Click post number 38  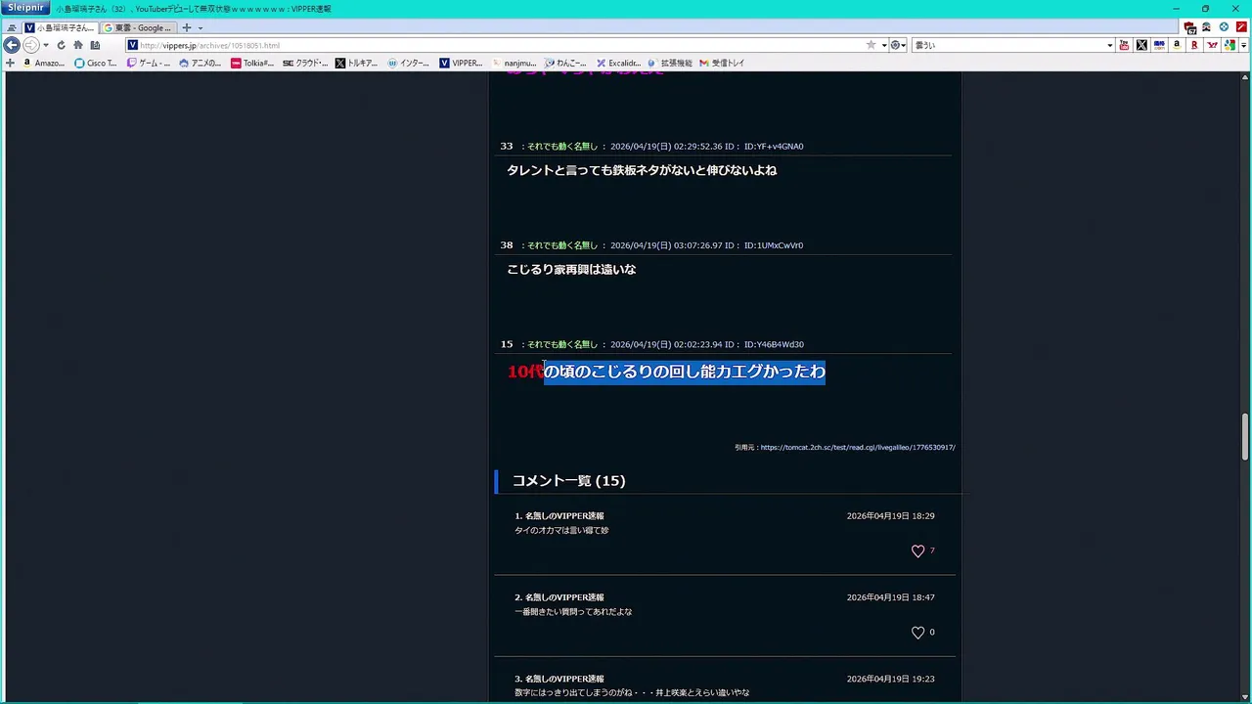(507, 245)
